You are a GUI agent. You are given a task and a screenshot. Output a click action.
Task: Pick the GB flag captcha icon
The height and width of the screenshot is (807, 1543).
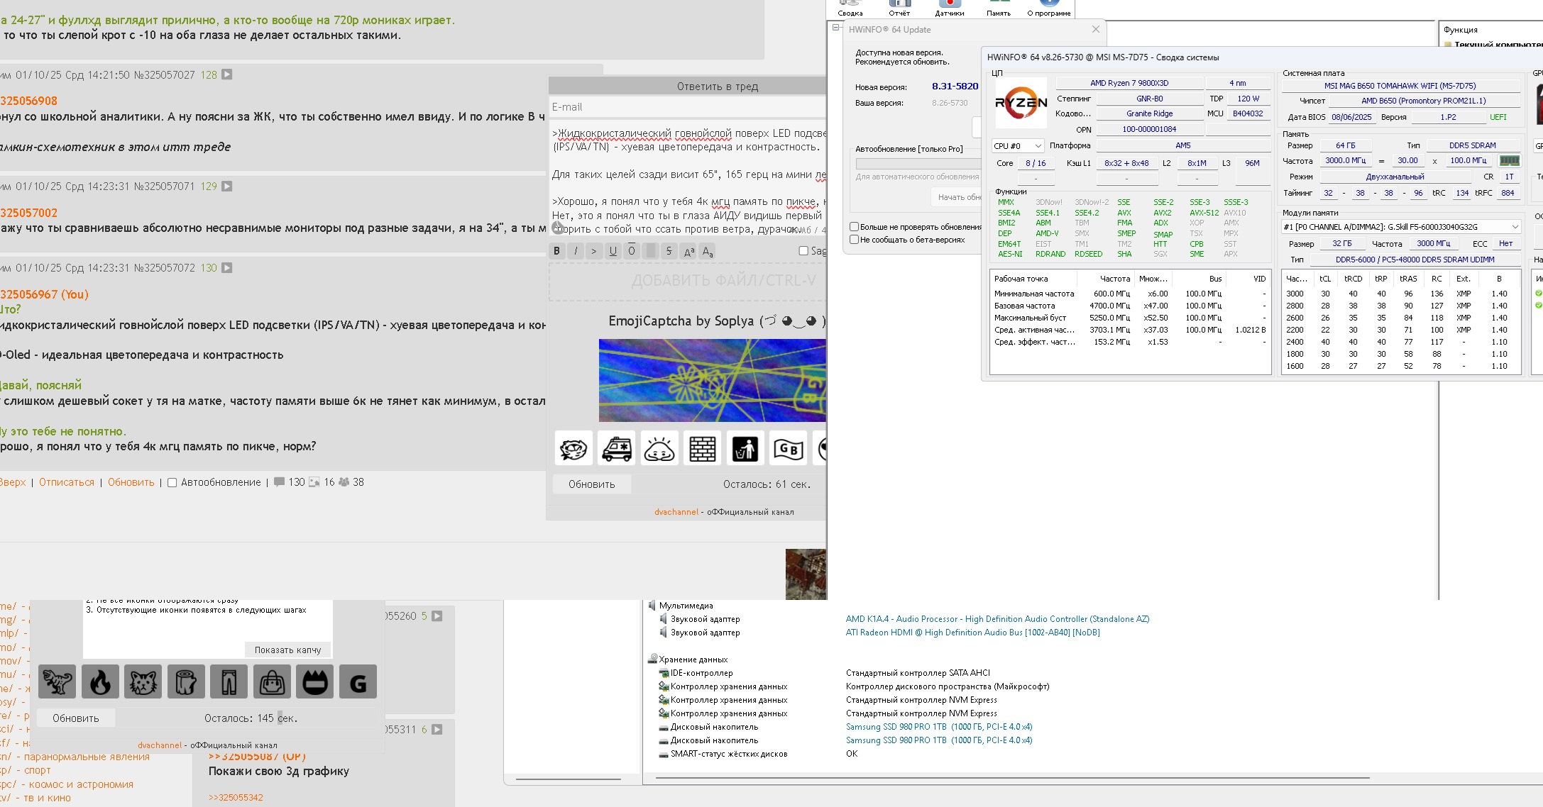coord(789,448)
